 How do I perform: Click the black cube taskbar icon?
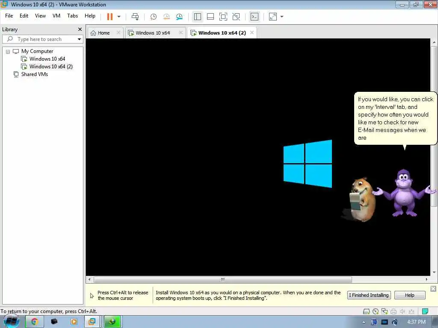click(x=54, y=322)
